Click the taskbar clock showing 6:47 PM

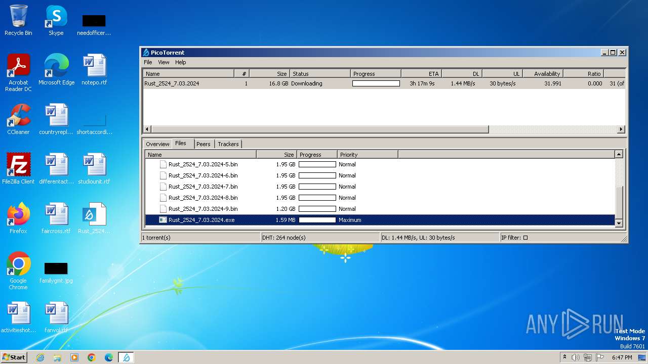coord(622,357)
